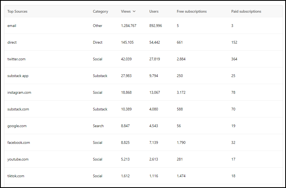Image resolution: width=286 pixels, height=188 pixels.
Task: Click the Views sort chevron arrow
Action: tap(134, 11)
